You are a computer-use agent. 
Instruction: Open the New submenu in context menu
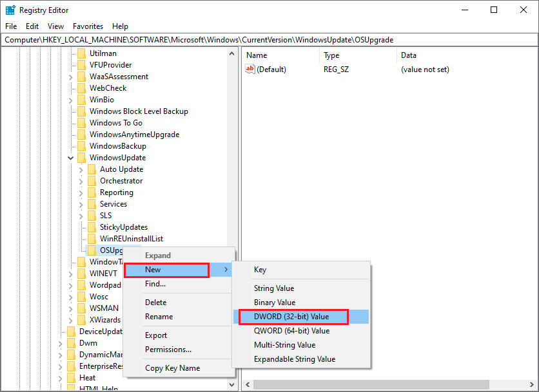178,270
